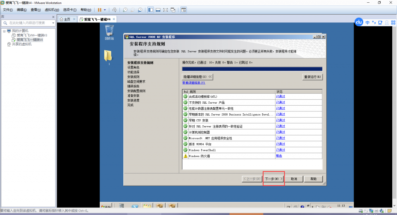Screen dimensions: 397x215
Task: Click the SQL Server setup title bar icon
Action: (127, 37)
